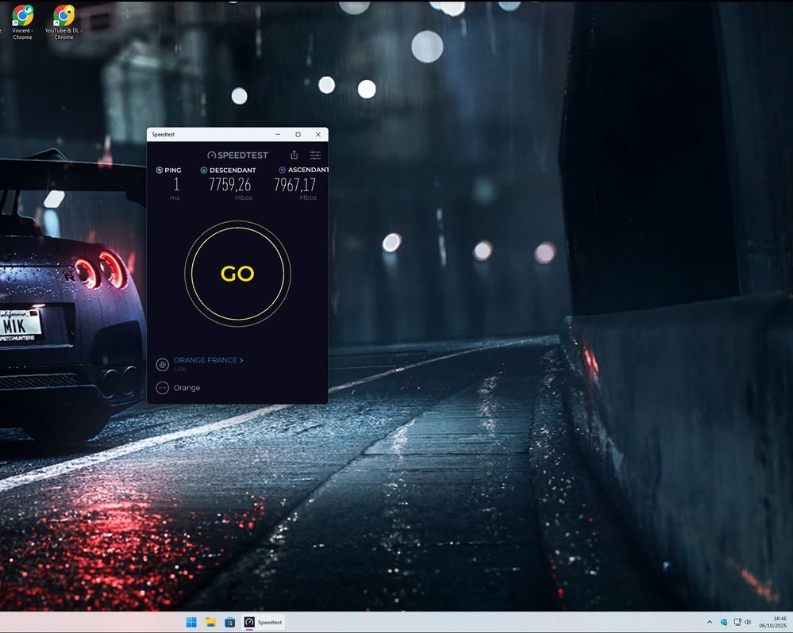Open the Vincent - Chrome desktop shortcut
Viewport: 793px width, 633px height.
point(21,17)
